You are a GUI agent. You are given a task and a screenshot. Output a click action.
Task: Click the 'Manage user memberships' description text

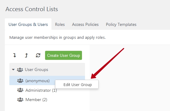point(57,38)
